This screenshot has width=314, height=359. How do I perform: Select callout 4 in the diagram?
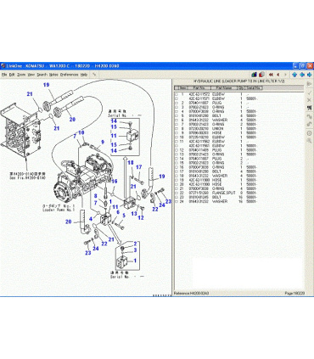pos(91,219)
